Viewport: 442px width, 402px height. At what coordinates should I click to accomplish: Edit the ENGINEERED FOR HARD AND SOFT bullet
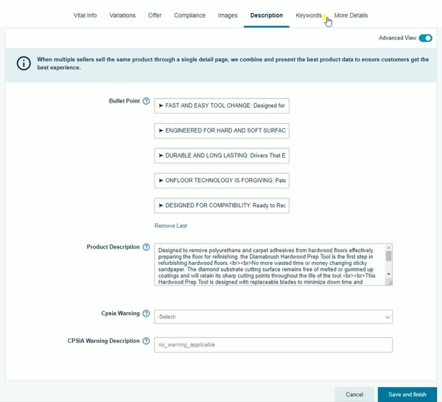(x=222, y=131)
